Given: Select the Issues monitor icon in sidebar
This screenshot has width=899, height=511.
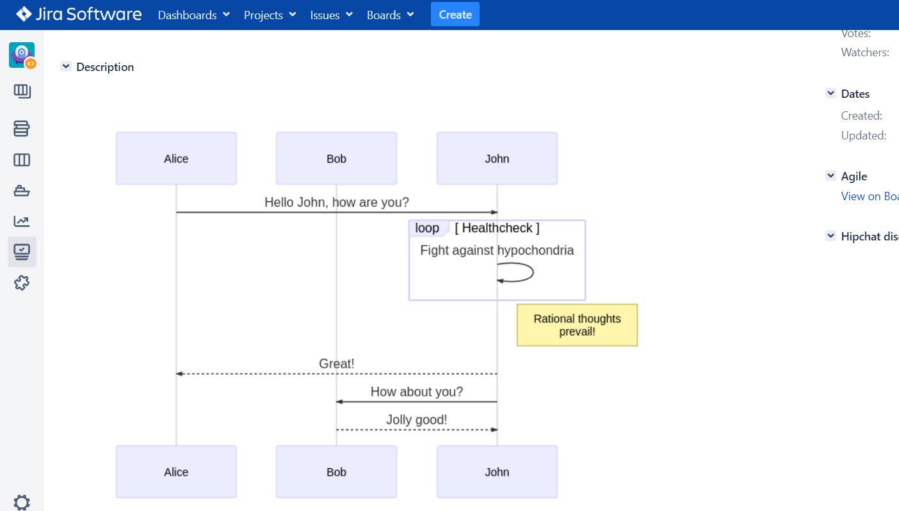Looking at the screenshot, I should click(22, 252).
